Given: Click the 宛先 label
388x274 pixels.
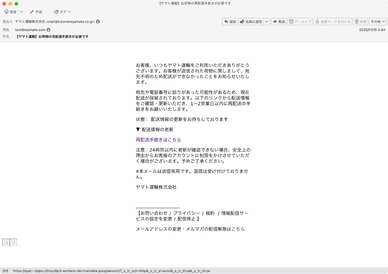Looking at the screenshot, I should (6, 30).
